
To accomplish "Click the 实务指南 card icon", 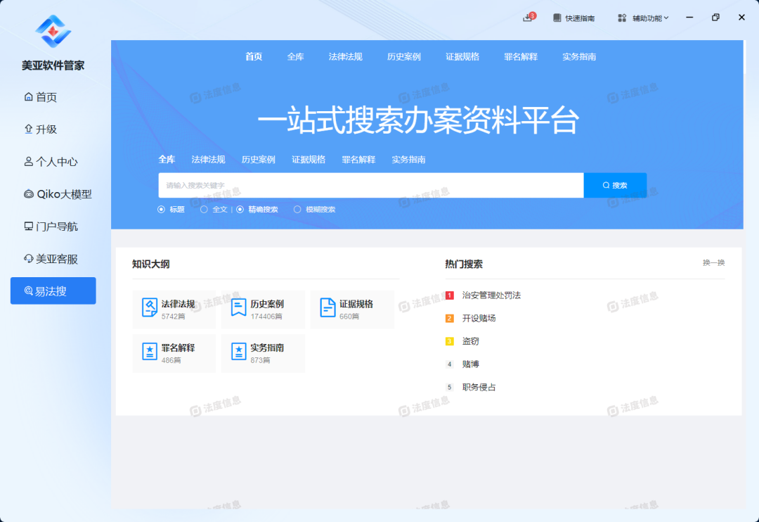I will pos(238,351).
